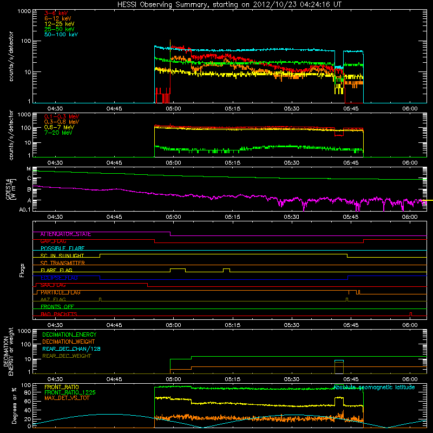Image resolution: width=433 pixels, height=433 pixels.
Task: Click the 0.3-0.8 MeV legend label
Action: pyautogui.click(x=62, y=122)
